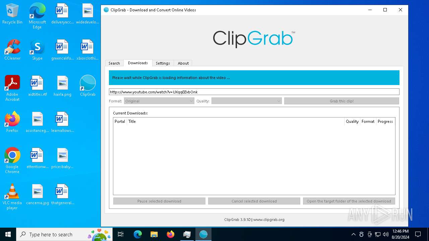
Task: Click the Firefox taskbar icon
Action: point(171,234)
